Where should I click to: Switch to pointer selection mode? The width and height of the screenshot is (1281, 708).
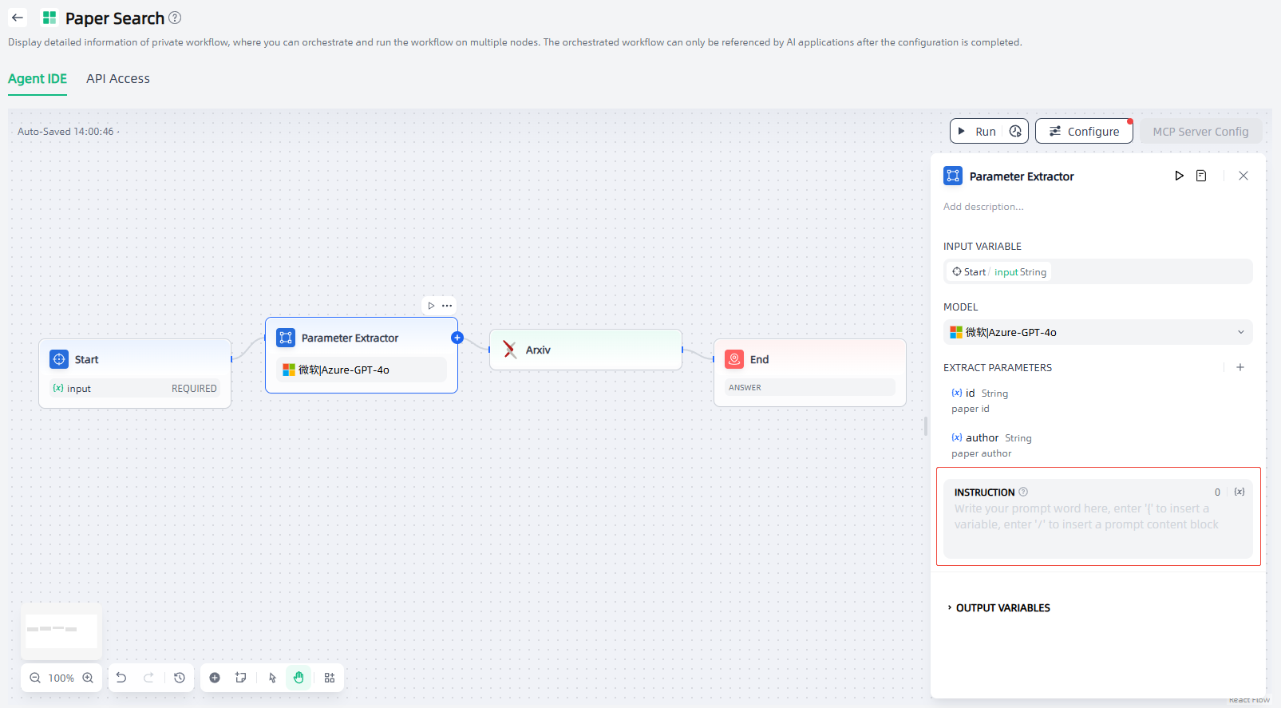pyautogui.click(x=272, y=678)
